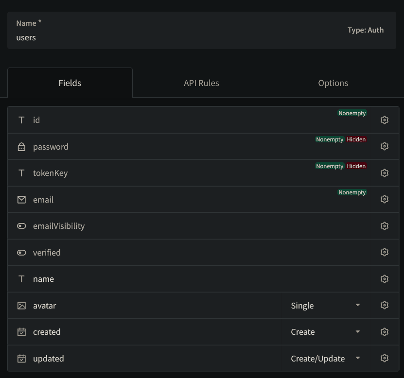Open email field options gear
Image resolution: width=404 pixels, height=378 pixels.
(x=384, y=199)
